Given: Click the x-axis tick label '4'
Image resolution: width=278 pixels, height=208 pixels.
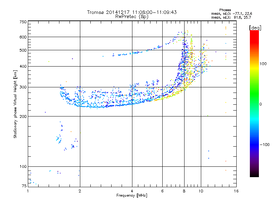Looking at the screenshot, I should point(132,191).
